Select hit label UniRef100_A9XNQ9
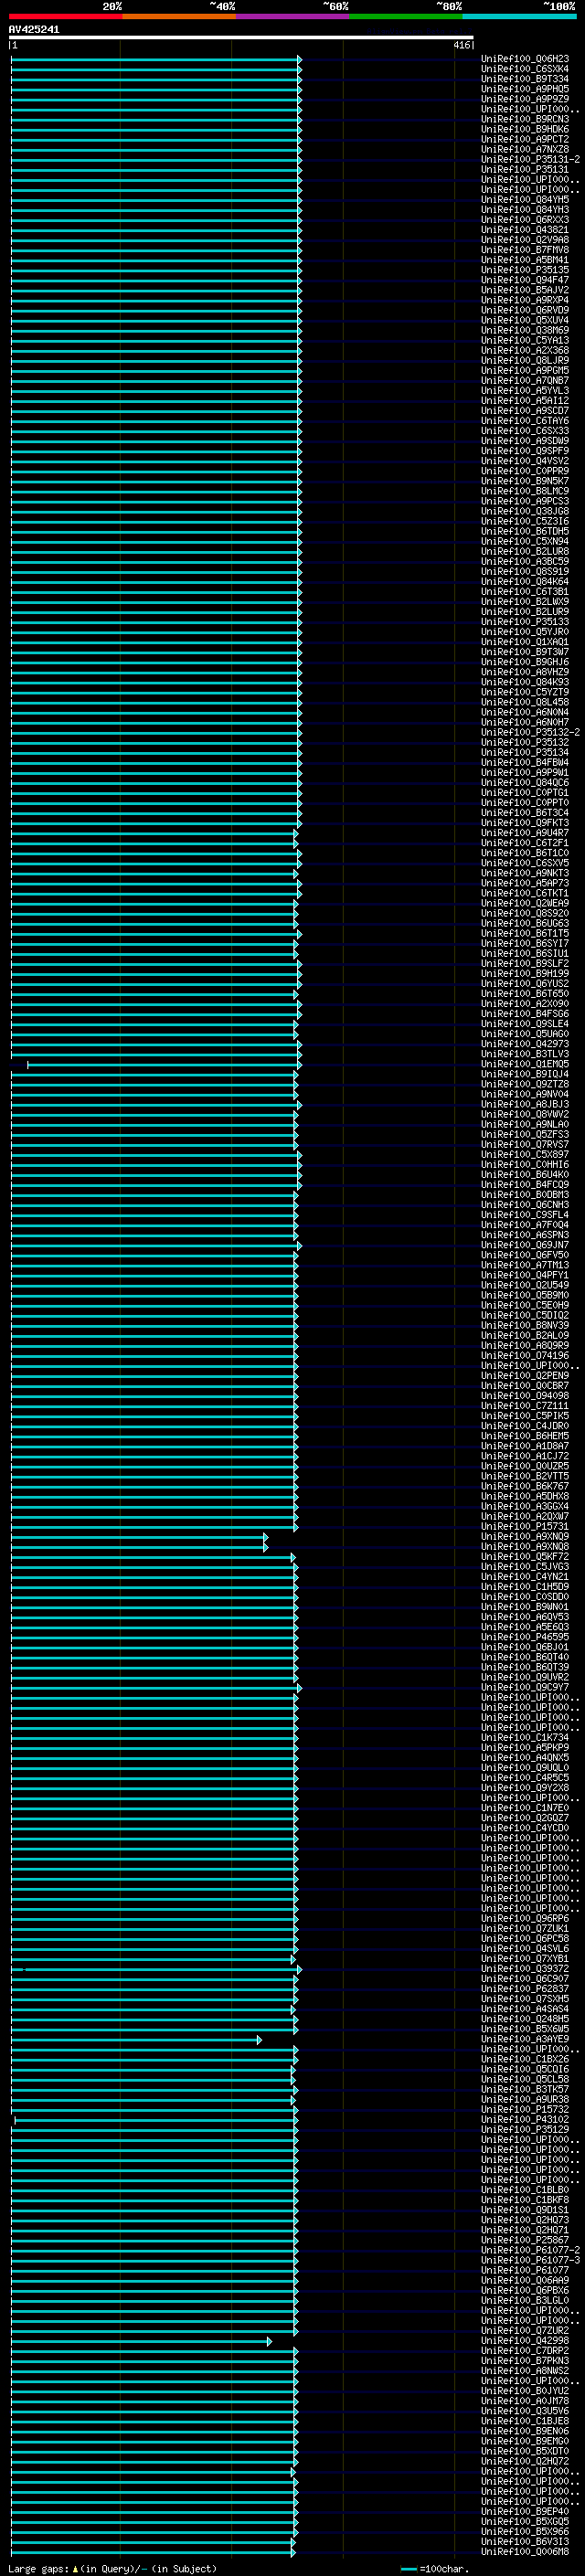585x2576 pixels. coord(525,1537)
